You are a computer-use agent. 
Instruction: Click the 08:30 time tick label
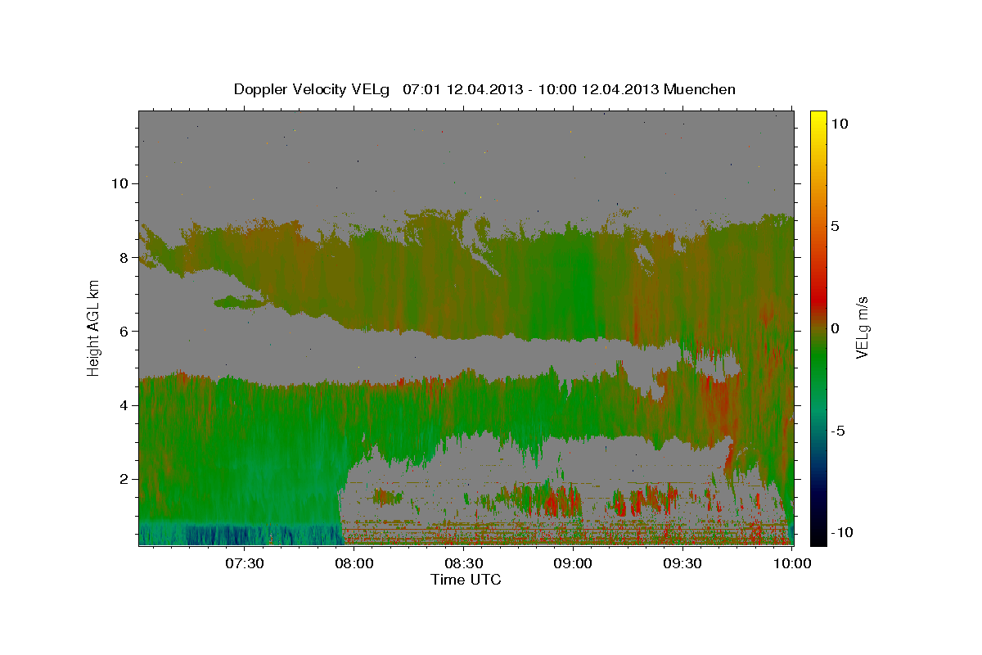tap(463, 564)
